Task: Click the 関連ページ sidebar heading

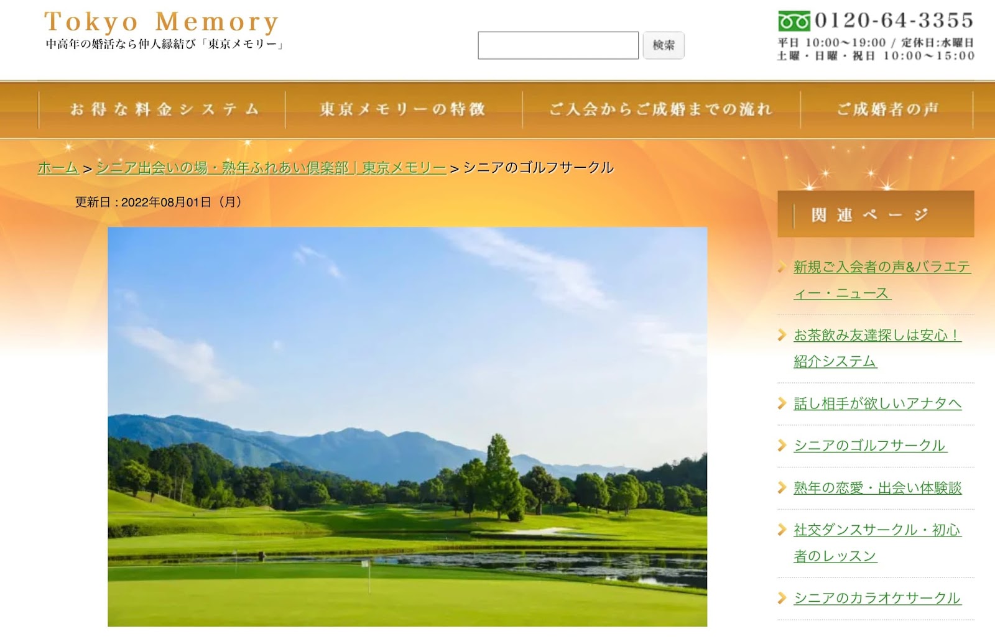Action: coord(876,214)
